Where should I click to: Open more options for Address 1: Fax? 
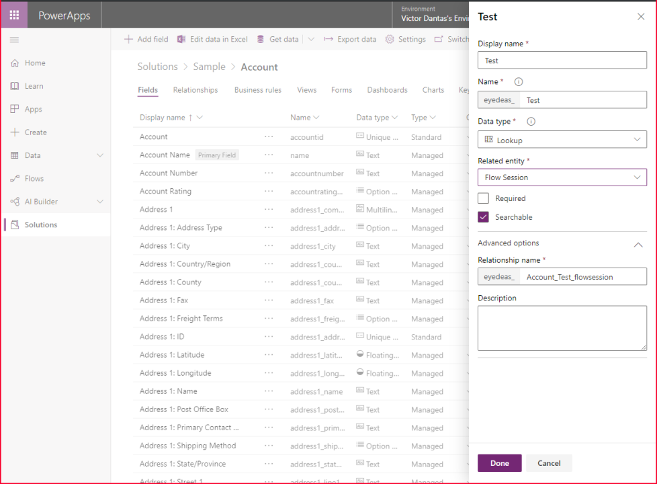[x=269, y=300]
